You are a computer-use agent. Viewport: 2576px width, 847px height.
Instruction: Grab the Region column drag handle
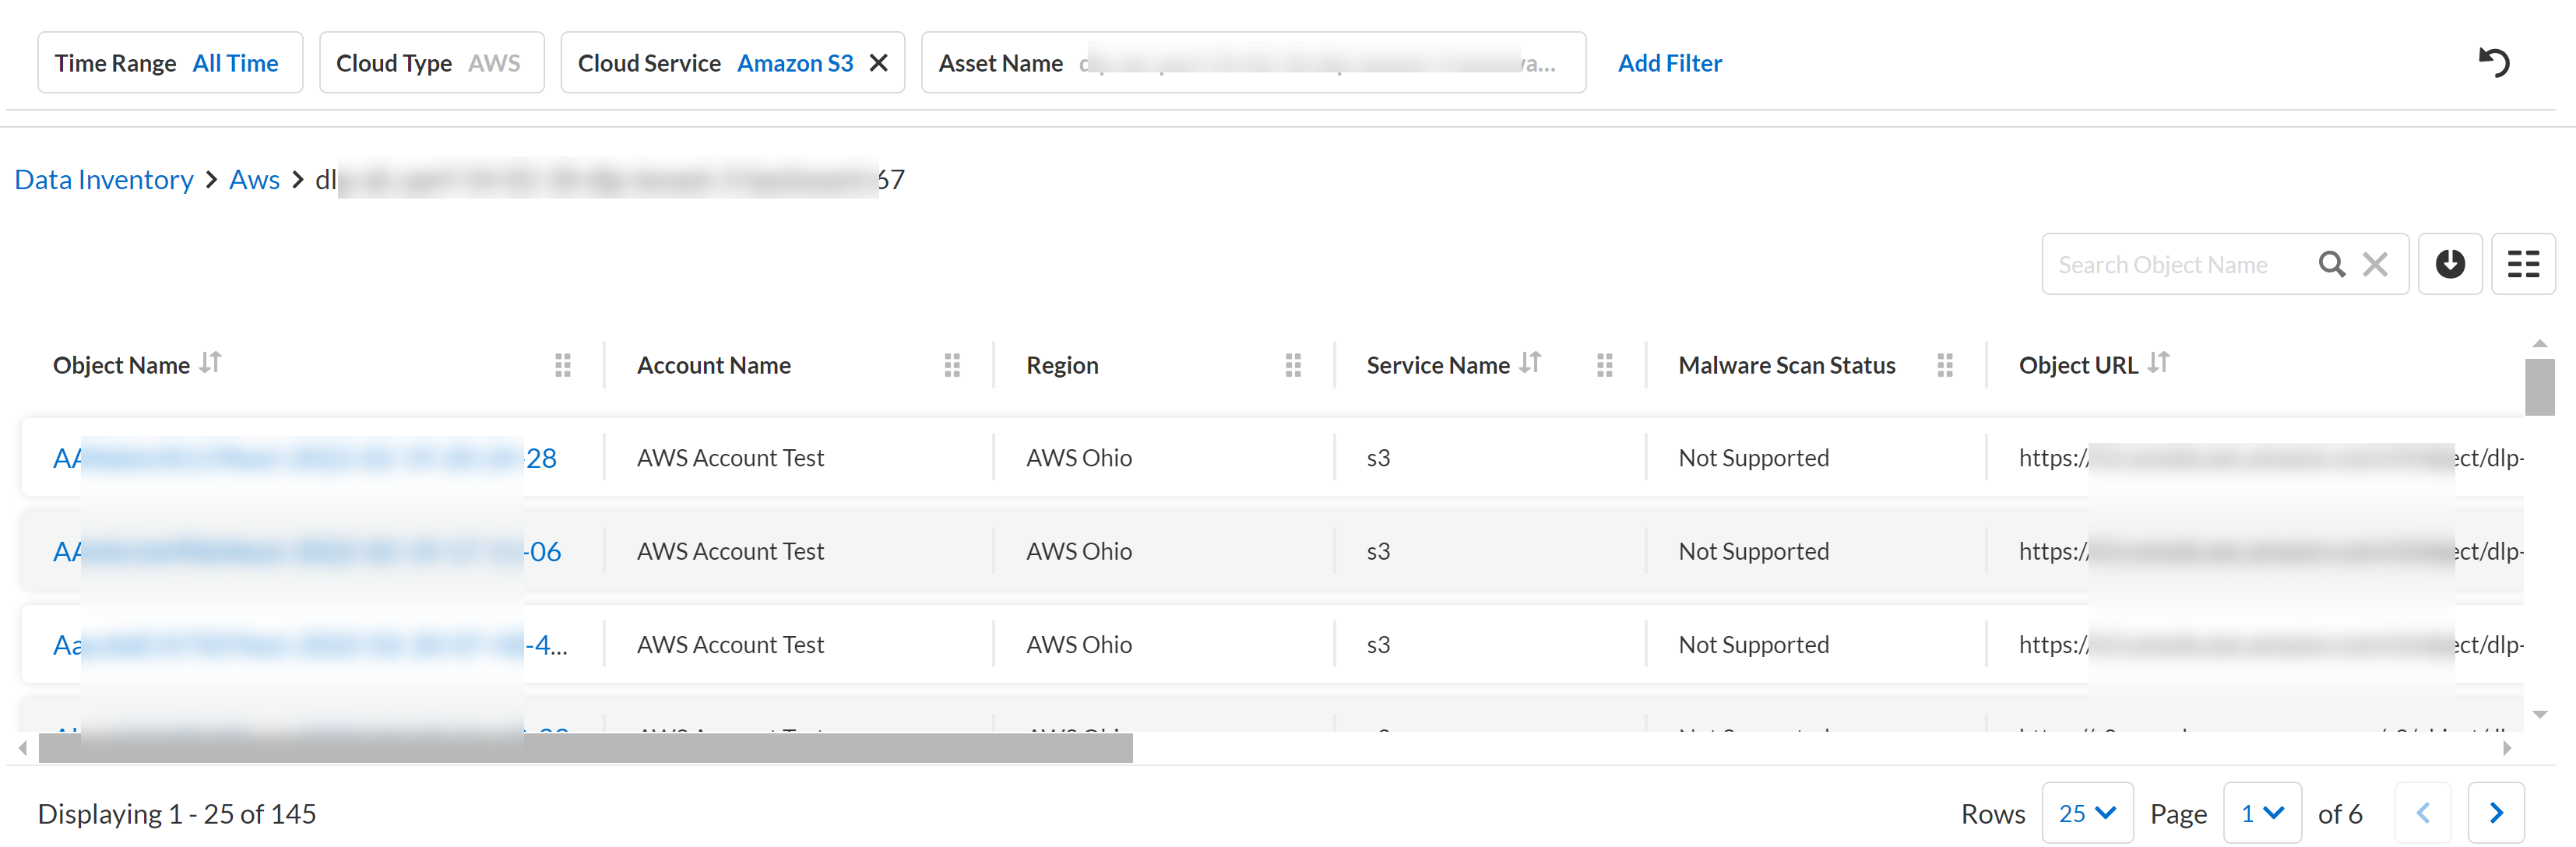pos(1293,365)
